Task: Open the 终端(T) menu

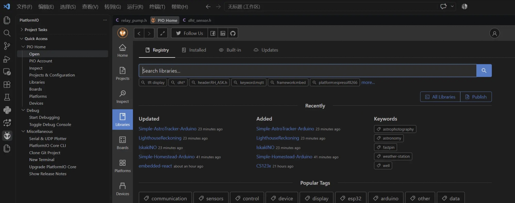Action: pyautogui.click(x=157, y=7)
